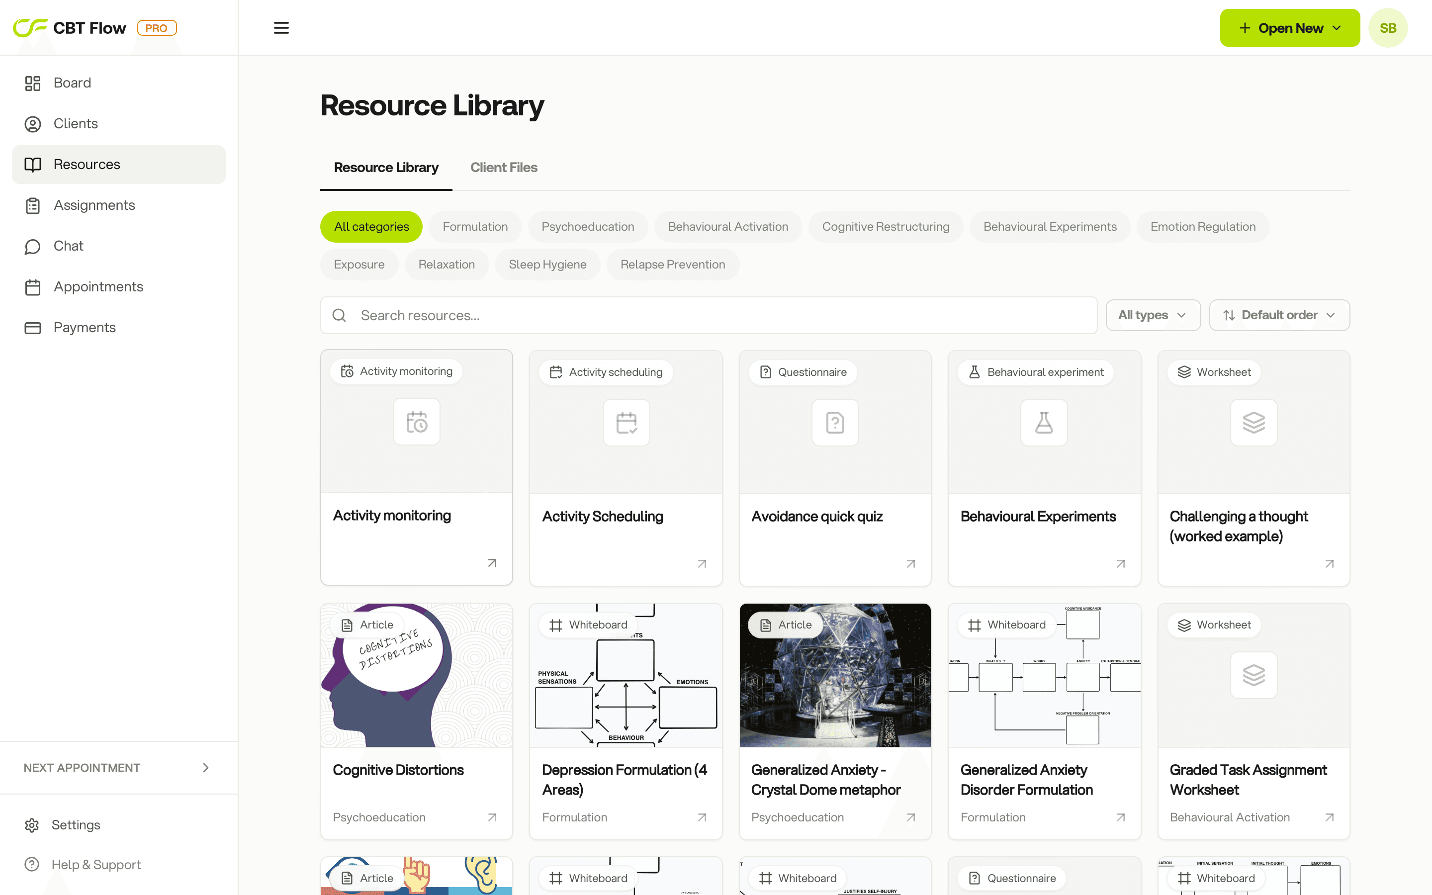The image size is (1432, 895).
Task: Open the Board sidebar item
Action: pos(118,83)
